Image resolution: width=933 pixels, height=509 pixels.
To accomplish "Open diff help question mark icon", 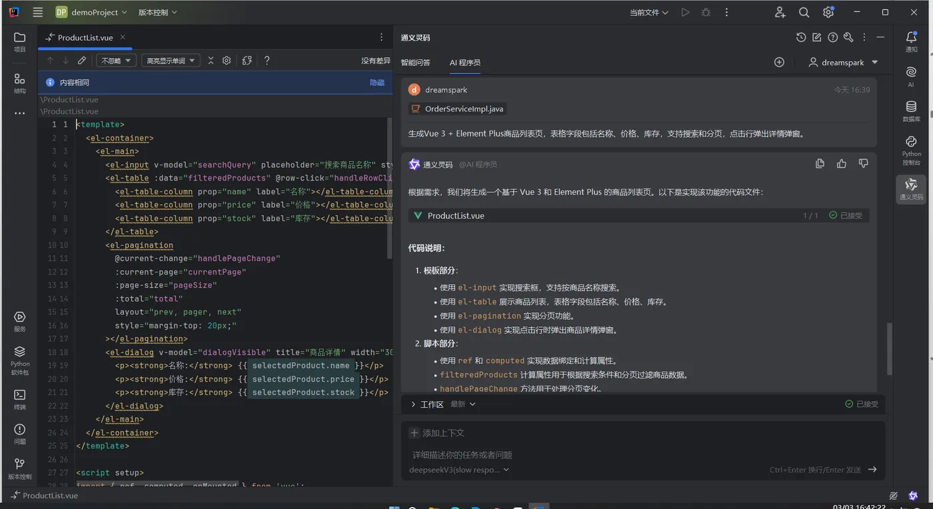I will tap(267, 61).
